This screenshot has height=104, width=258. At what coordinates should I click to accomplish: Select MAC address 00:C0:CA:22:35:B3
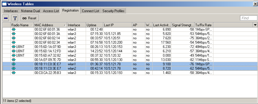coord(48,73)
